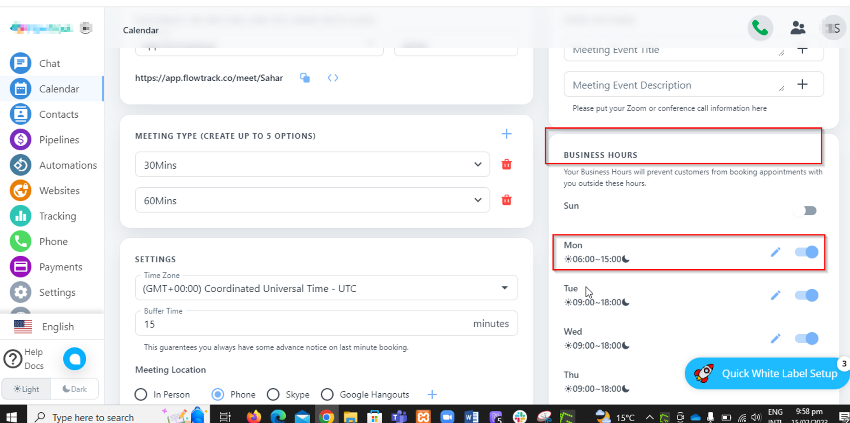Open Pipelines in the sidebar

[x=59, y=140]
